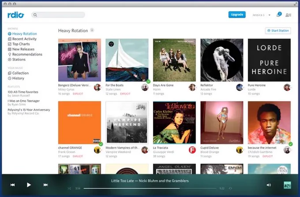300x197 pixels.
Task: Click user avatar beside because the internet
Action: pyautogui.click(x=287, y=150)
